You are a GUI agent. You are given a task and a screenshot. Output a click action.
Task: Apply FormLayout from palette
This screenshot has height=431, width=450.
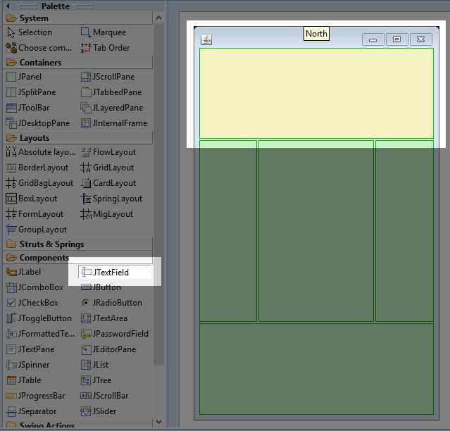pos(35,214)
